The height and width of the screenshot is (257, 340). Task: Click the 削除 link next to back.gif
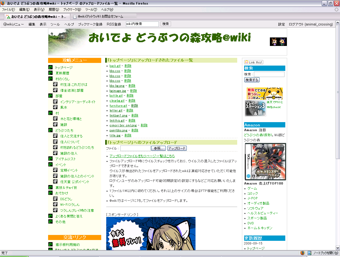128,66
